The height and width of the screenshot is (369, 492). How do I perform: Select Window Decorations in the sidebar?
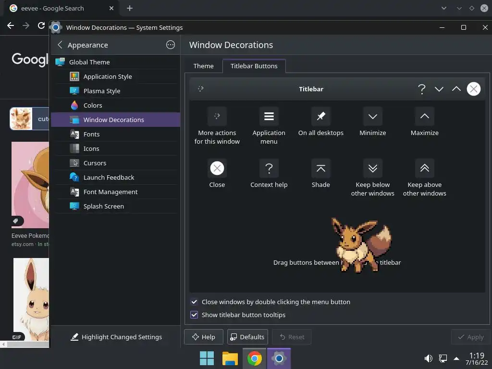(x=115, y=120)
